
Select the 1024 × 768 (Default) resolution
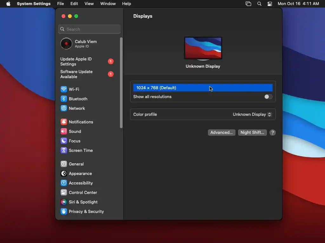pos(203,88)
